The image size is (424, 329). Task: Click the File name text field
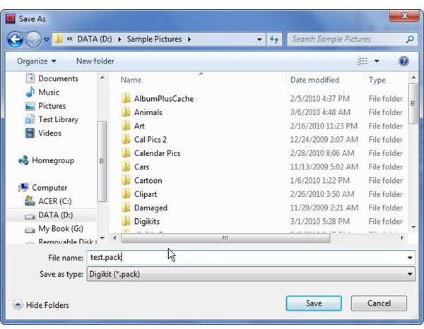point(246,258)
